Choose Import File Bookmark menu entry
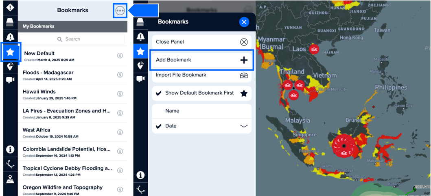This screenshot has height=196, width=431. tap(201, 75)
